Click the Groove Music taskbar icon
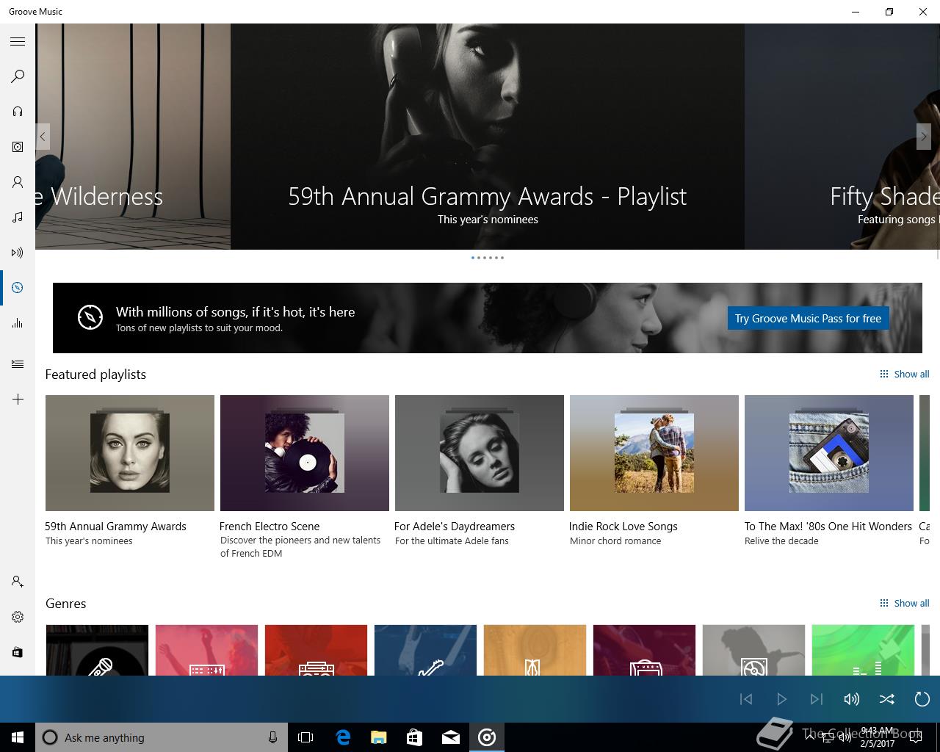Viewport: 940px width, 752px height. (x=487, y=737)
